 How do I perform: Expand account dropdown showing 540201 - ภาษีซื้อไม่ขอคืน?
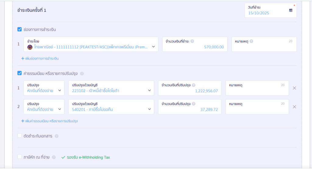(149, 109)
